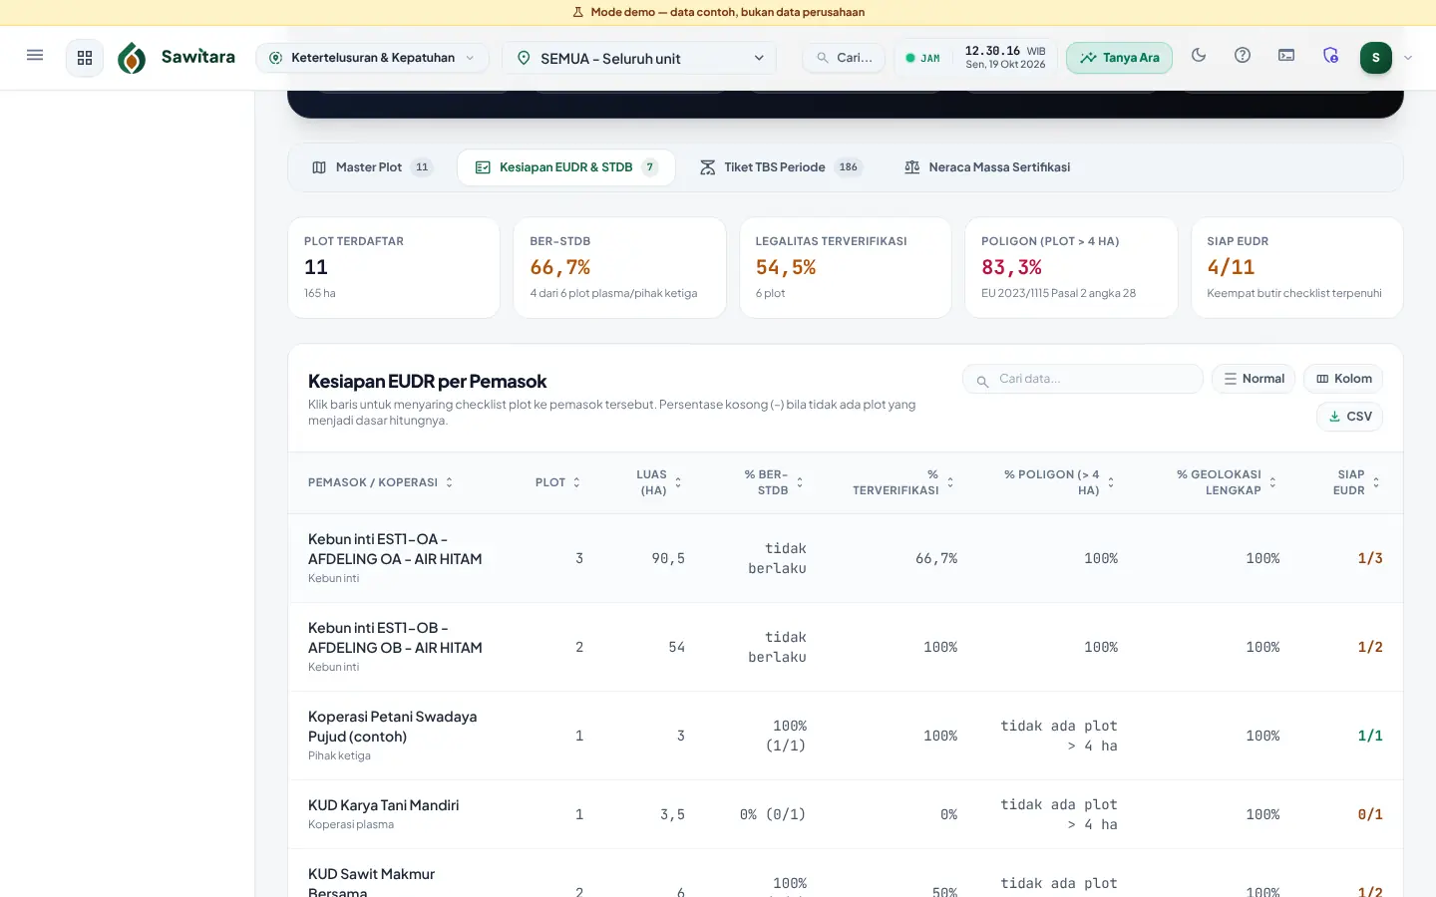
Task: Select the Plot Terdaftar summary card
Action: pyautogui.click(x=394, y=268)
